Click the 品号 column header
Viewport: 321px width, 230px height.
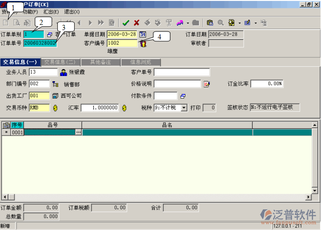(53, 125)
